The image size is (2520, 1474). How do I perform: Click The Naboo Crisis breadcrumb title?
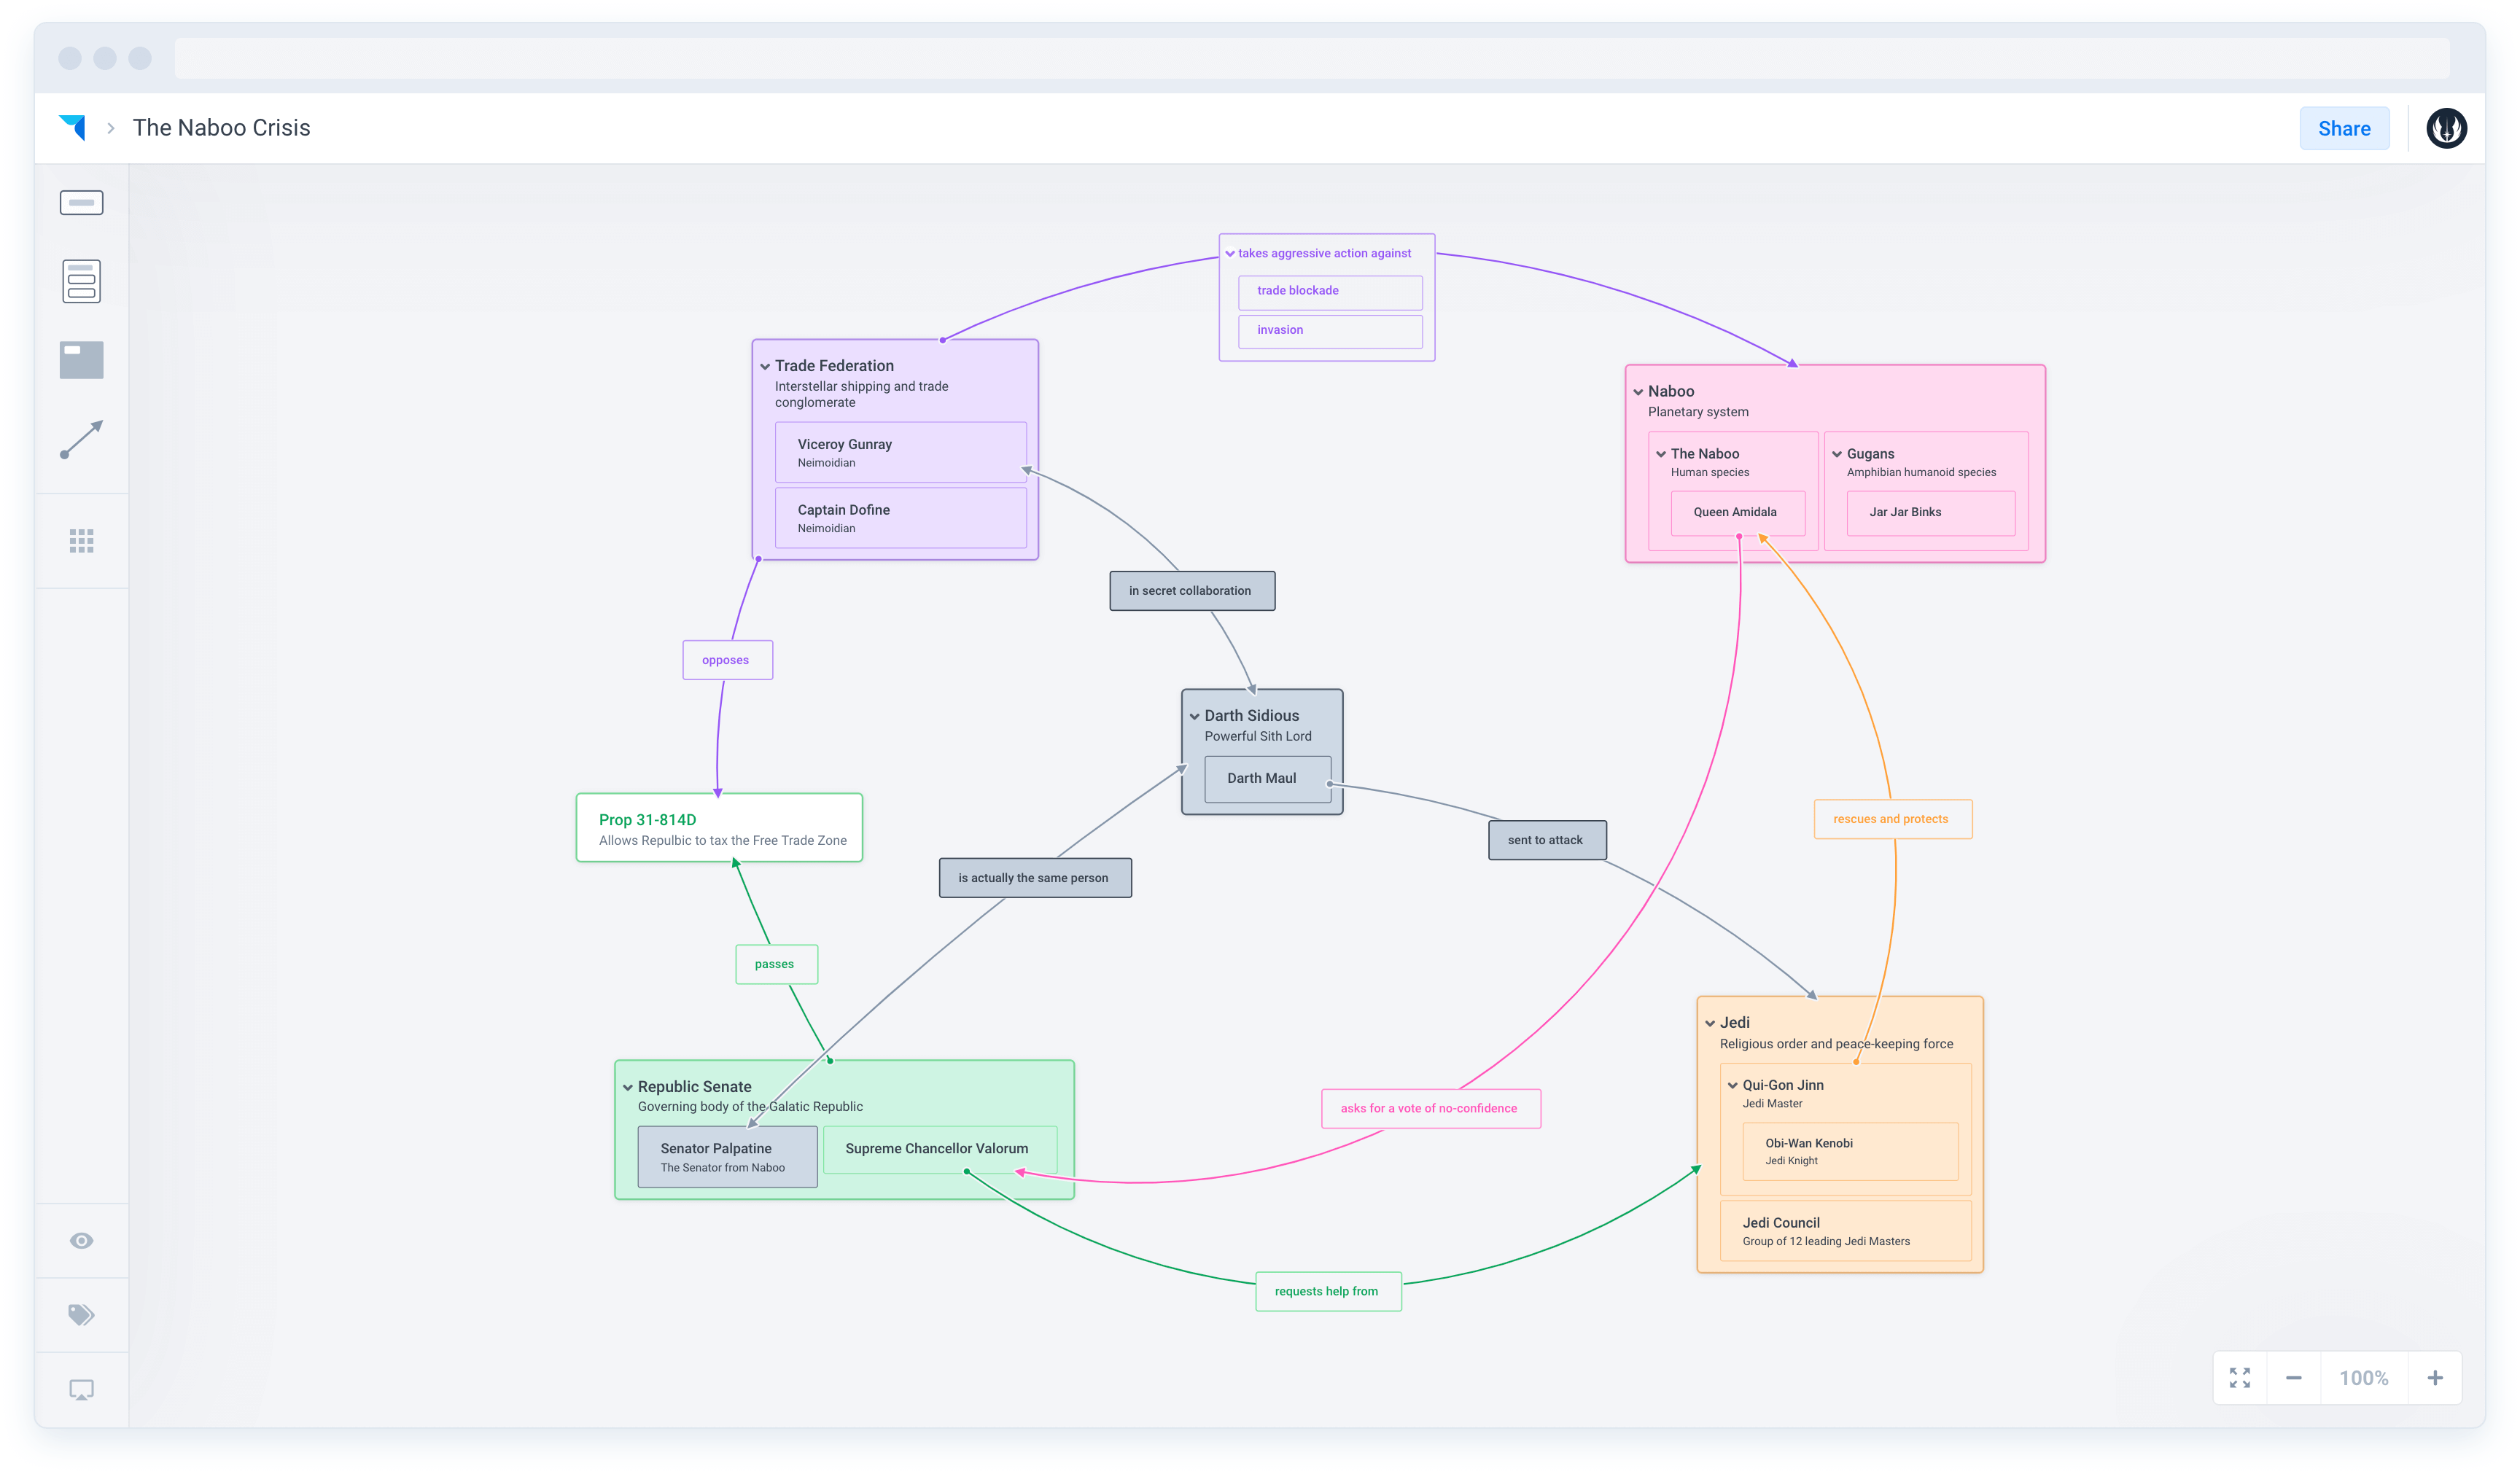221,128
